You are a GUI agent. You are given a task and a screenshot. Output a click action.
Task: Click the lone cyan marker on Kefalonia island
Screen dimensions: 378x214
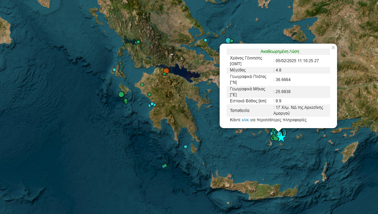(x=114, y=70)
